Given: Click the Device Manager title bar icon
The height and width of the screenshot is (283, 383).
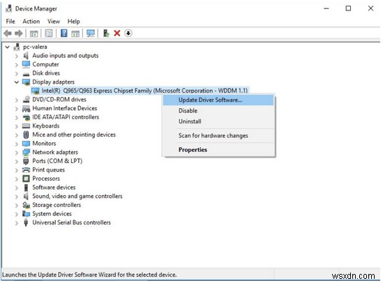Looking at the screenshot, I should (9, 8).
